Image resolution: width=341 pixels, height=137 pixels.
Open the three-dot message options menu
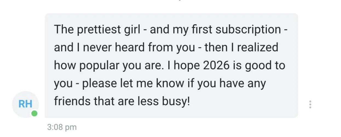(310, 104)
